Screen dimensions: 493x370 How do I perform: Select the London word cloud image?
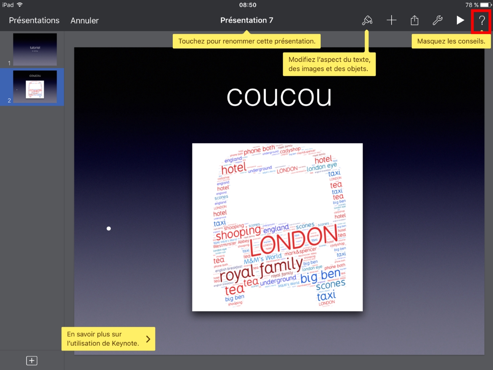pos(277,227)
